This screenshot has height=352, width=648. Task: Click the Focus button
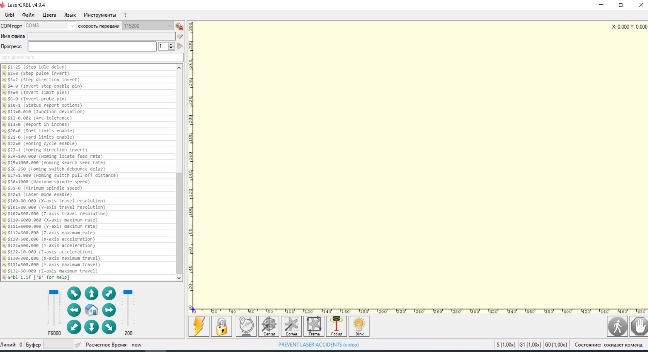point(336,326)
